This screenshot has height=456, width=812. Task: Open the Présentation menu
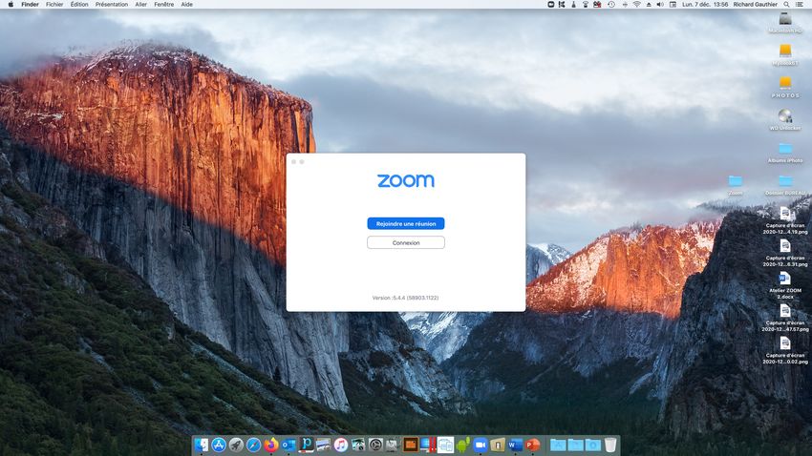click(x=112, y=5)
